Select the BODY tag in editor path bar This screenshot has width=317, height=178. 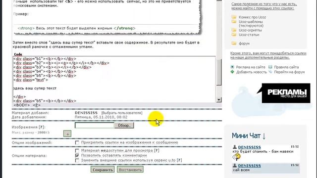coord(22,105)
